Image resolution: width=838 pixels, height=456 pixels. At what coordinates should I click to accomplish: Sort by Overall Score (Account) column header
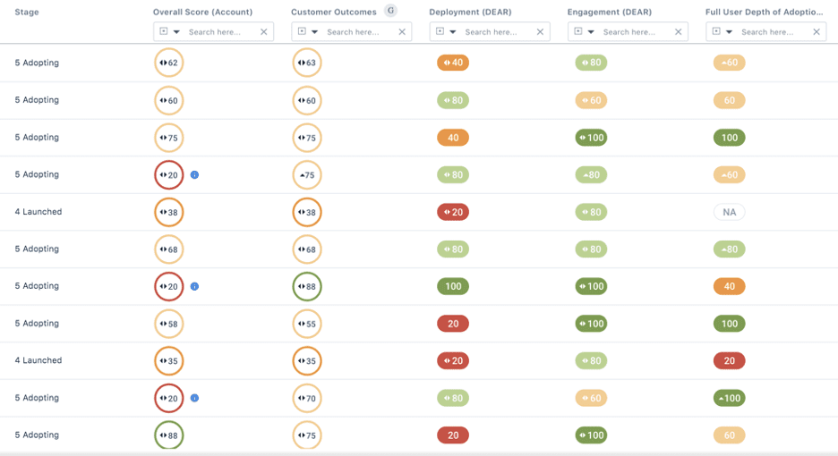(202, 13)
